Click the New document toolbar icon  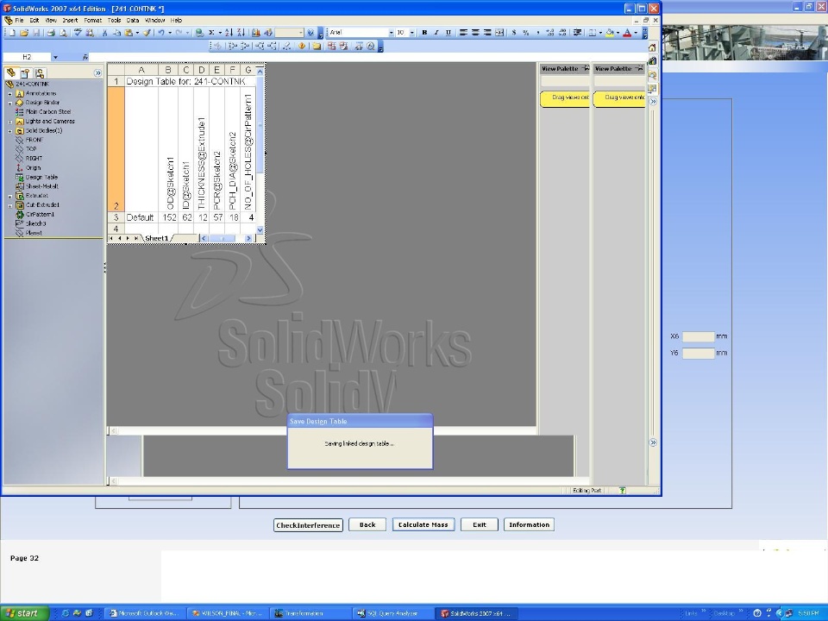point(12,33)
